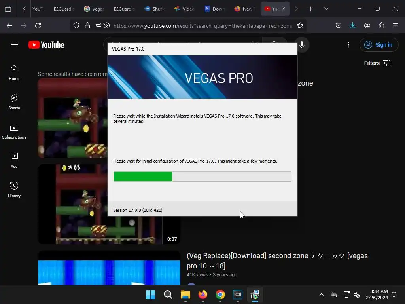Image resolution: width=405 pixels, height=304 pixels.
Task: Open the Save to Pocket icon
Action: pyautogui.click(x=339, y=25)
